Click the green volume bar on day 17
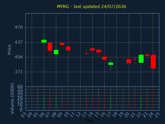Screen dimensions: 165x124 pos(111,103)
